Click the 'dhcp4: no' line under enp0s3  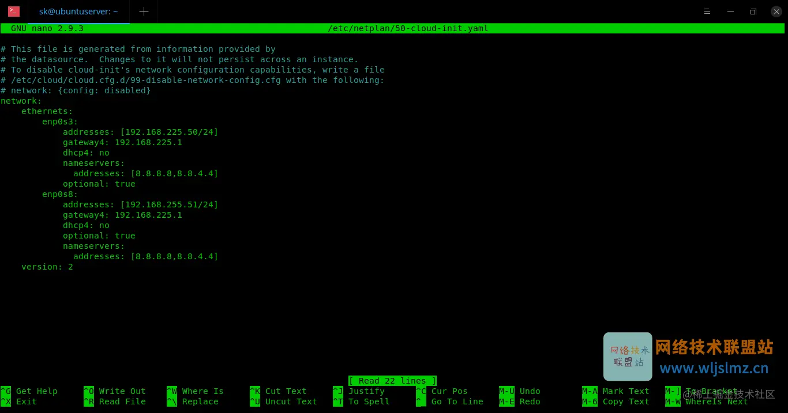86,153
